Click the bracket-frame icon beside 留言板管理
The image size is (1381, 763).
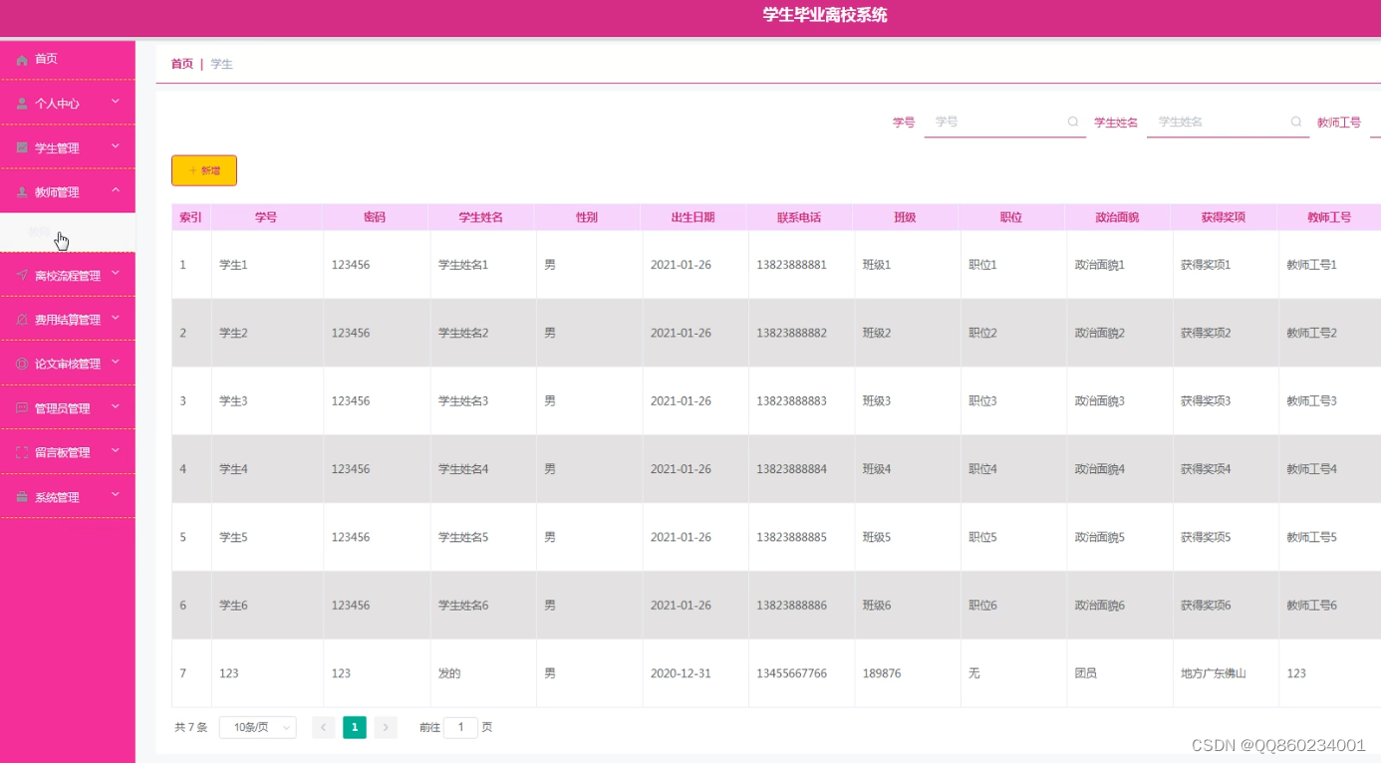click(22, 452)
